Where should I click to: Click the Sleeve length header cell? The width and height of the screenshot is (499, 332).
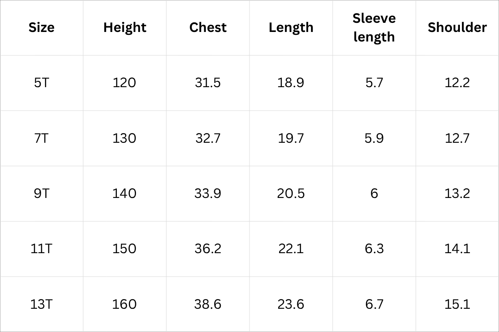tap(374, 27)
